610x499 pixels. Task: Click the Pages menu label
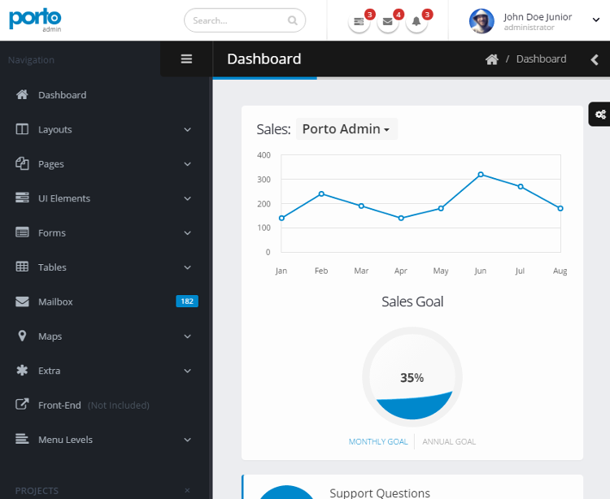pyautogui.click(x=51, y=164)
